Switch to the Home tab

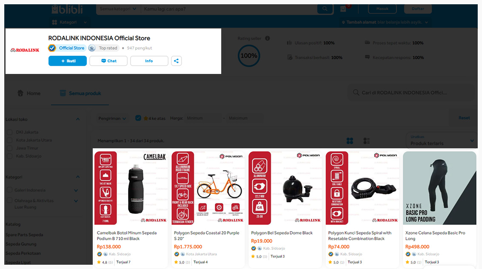(x=29, y=93)
